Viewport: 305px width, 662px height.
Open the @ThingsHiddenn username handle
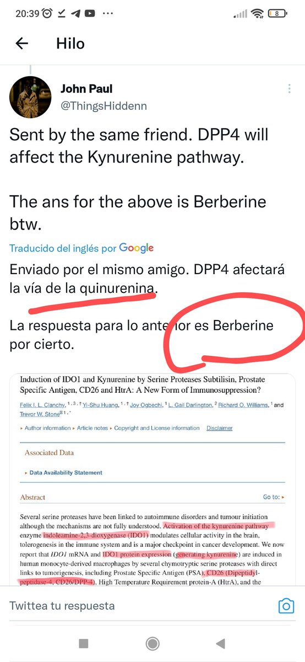click(104, 105)
